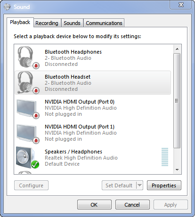Click the device list scrollbar thumb

click(177, 101)
